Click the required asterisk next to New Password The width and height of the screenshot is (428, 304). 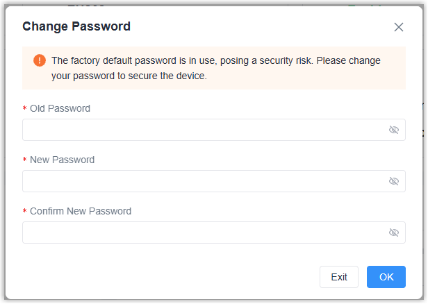pos(25,160)
